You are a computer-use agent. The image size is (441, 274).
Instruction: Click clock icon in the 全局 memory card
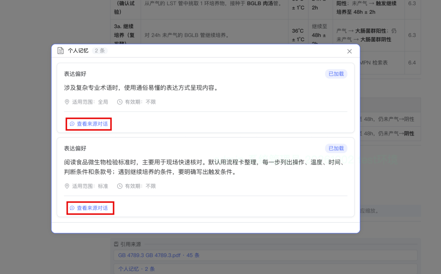(x=120, y=102)
